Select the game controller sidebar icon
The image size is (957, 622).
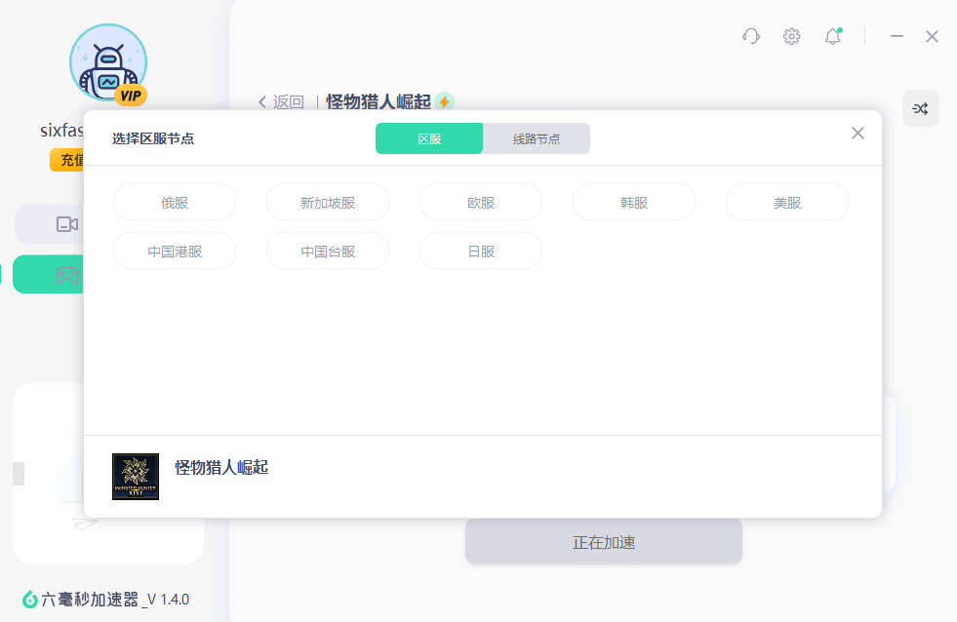click(x=66, y=274)
